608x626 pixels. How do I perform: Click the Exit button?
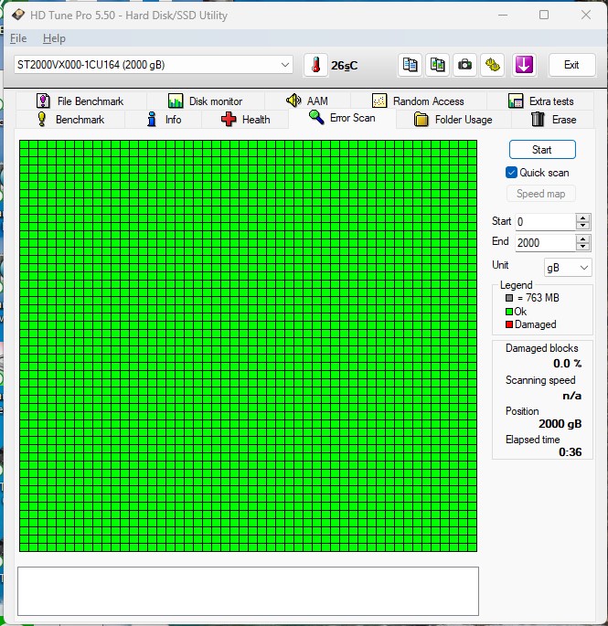(x=571, y=65)
